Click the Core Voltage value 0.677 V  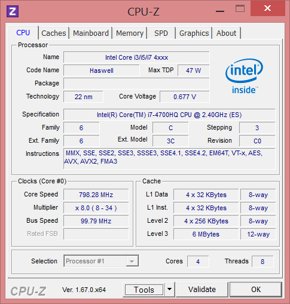(185, 97)
